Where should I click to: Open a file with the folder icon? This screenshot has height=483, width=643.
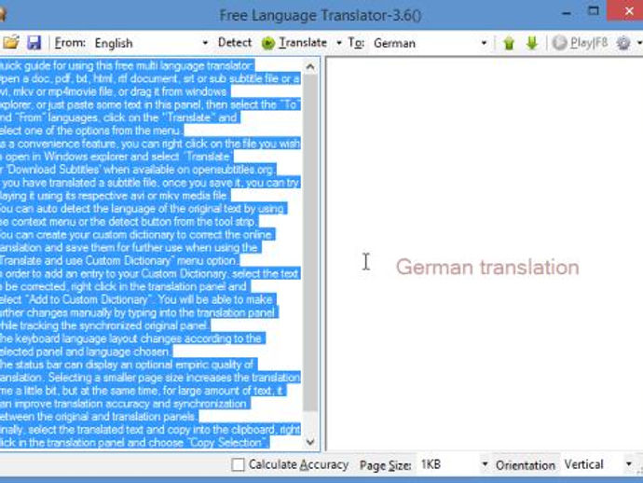[x=10, y=42]
